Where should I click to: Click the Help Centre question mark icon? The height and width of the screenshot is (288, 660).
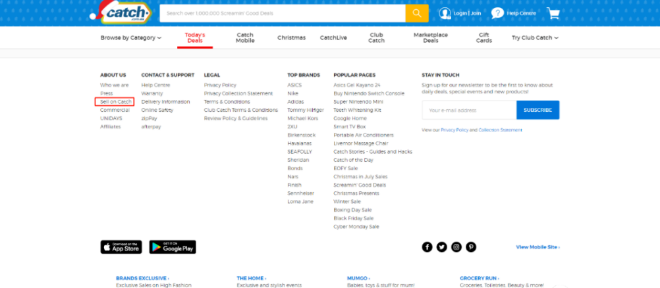[497, 13]
